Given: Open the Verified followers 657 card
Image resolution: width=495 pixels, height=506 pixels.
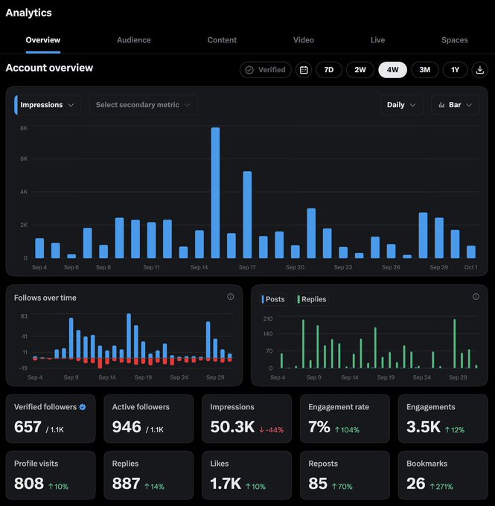Looking at the screenshot, I should [51, 418].
